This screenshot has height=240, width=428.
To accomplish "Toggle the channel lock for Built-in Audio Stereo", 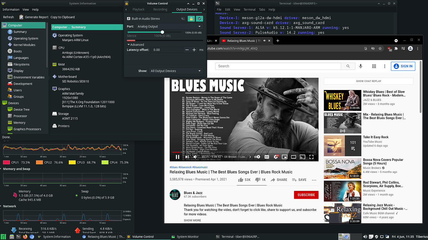I will pos(191,19).
